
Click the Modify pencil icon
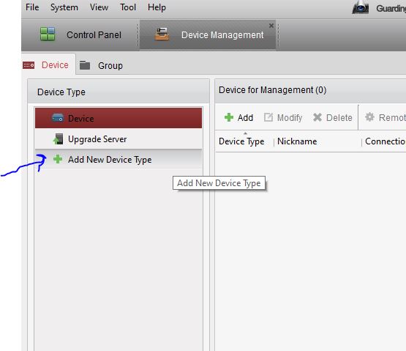pyautogui.click(x=268, y=117)
